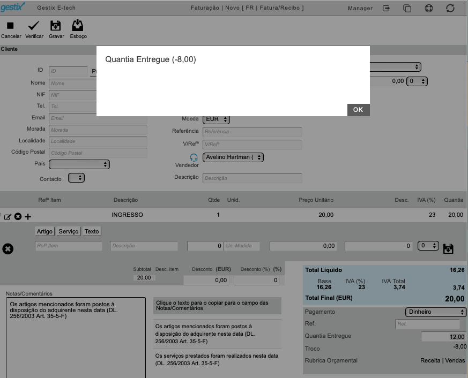Click the Total Final value 20,00
Screen dimensions: 468x378
coord(455,299)
